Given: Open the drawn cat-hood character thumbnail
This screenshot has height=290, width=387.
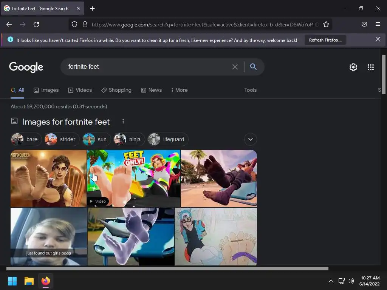Looking at the screenshot, I should tap(216, 236).
